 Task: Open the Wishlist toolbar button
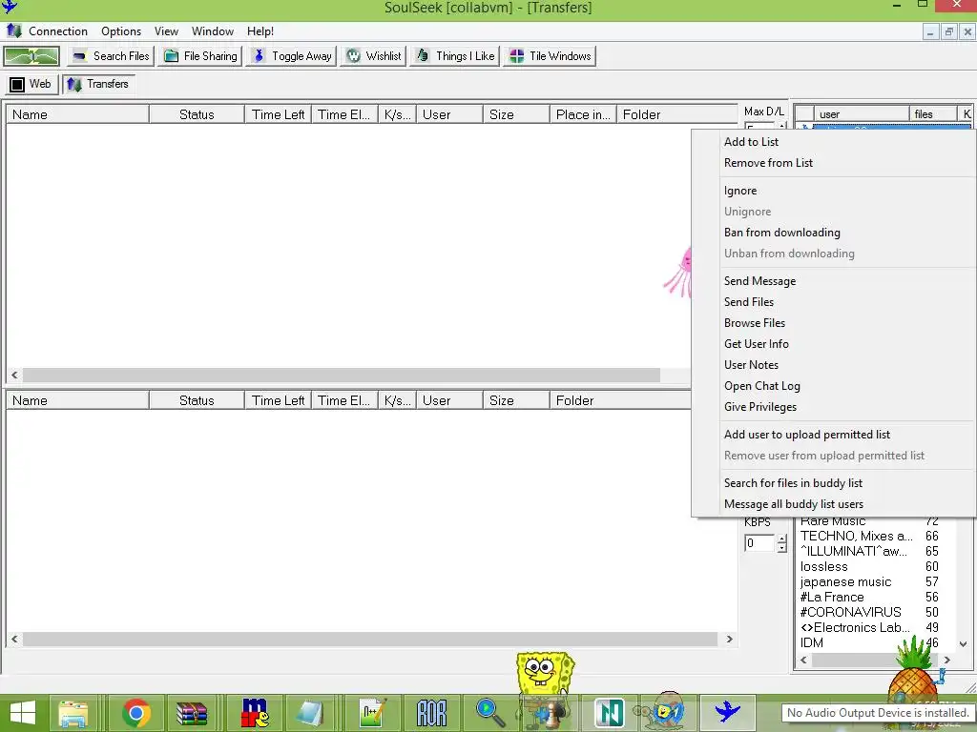(374, 56)
